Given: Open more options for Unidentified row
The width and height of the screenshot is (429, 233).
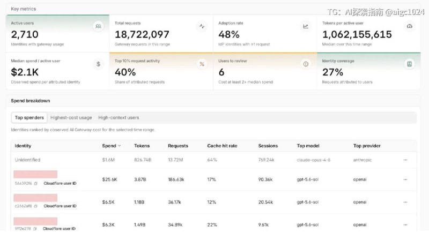Looking at the screenshot, I should click(x=405, y=160).
